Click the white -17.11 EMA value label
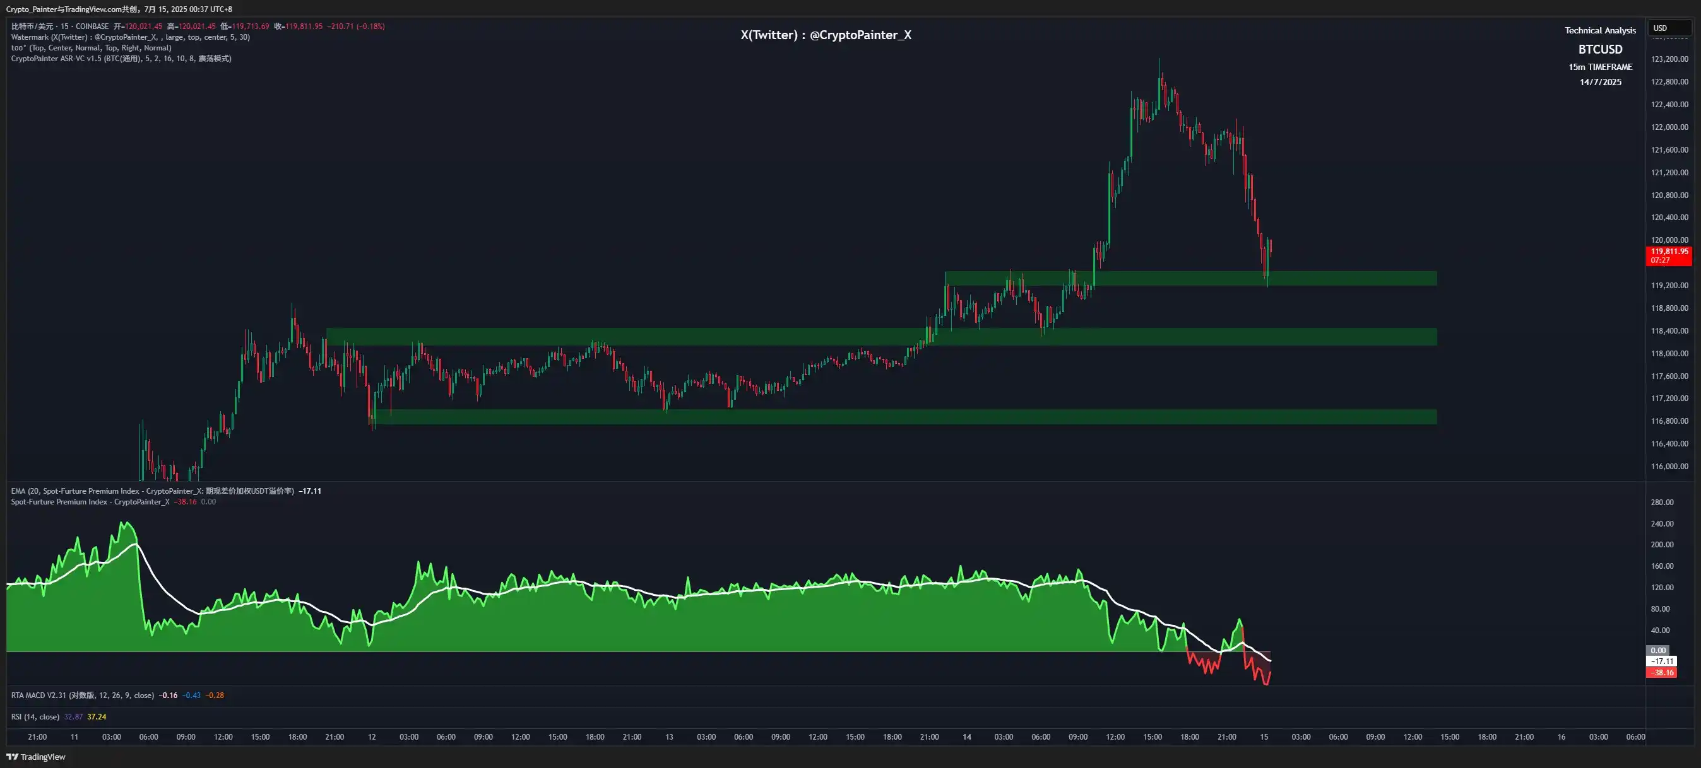The width and height of the screenshot is (1701, 768). point(1661,661)
